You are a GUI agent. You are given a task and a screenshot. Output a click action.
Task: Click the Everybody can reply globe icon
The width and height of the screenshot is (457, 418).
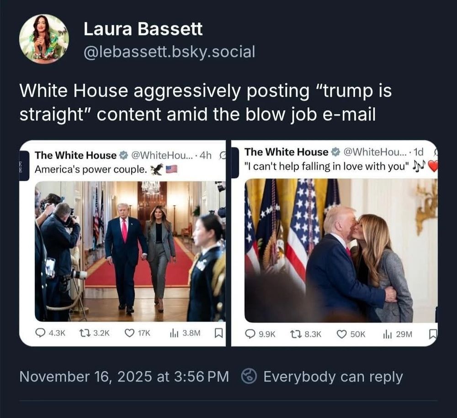pos(249,376)
